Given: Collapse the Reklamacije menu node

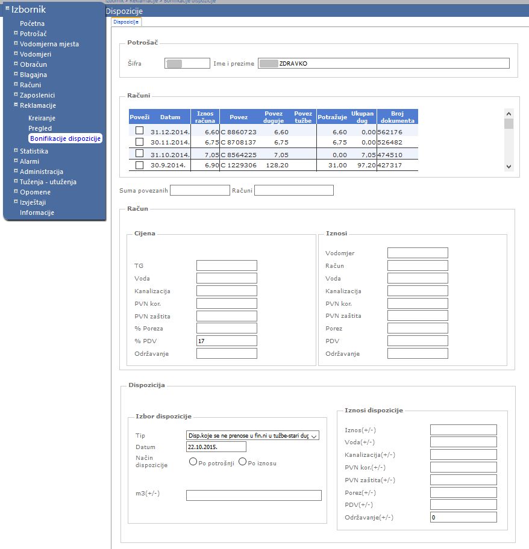Looking at the screenshot, I should 16,104.
